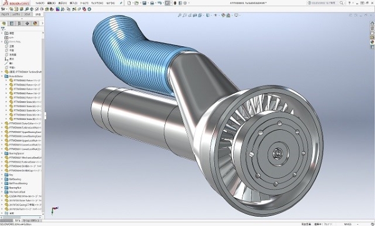This screenshot has height=226, width=375.
Task: Click the Print icon in top toolbar
Action: 152,3
